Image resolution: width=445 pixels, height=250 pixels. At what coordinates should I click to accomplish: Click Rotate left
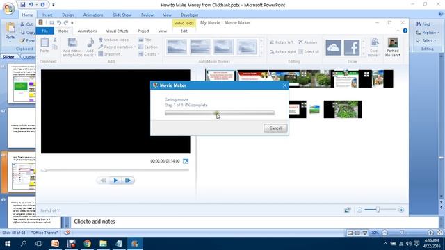point(281,42)
